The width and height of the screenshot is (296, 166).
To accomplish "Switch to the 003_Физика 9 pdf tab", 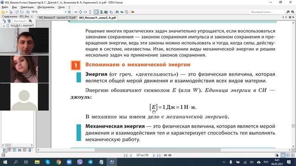I will [98, 18].
